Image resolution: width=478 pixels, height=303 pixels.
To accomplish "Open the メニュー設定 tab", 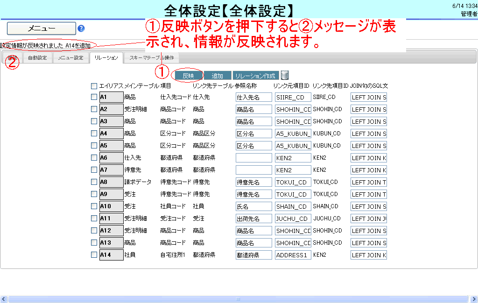I will 70,58.
